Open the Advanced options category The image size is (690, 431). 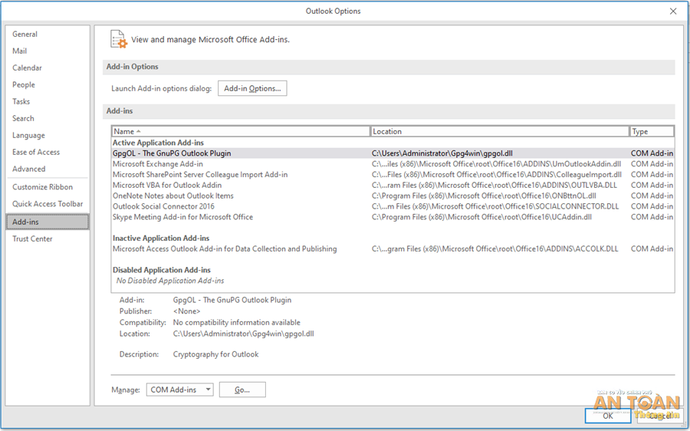tap(29, 169)
